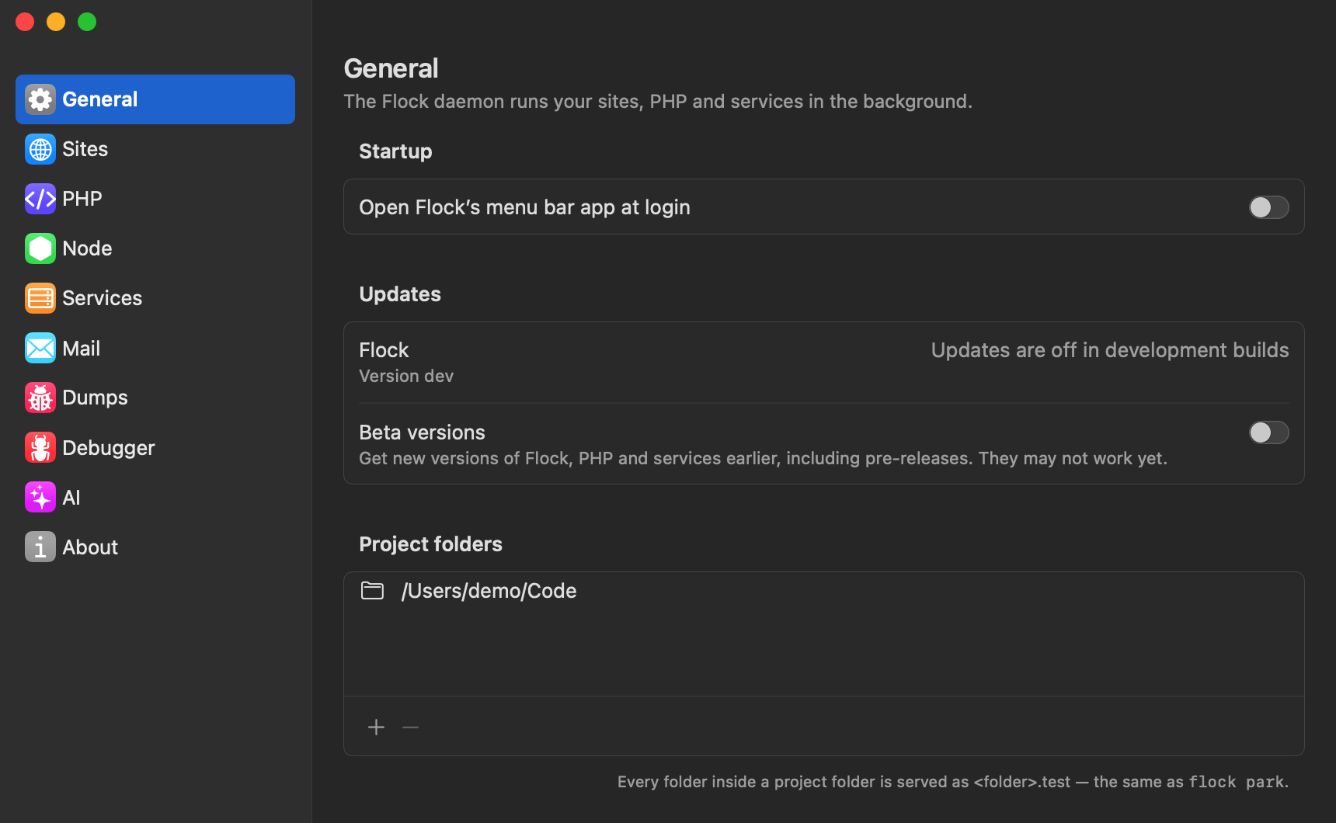Image resolution: width=1336 pixels, height=823 pixels.
Task: Click the Dumps ladybug icon
Action: (x=40, y=398)
